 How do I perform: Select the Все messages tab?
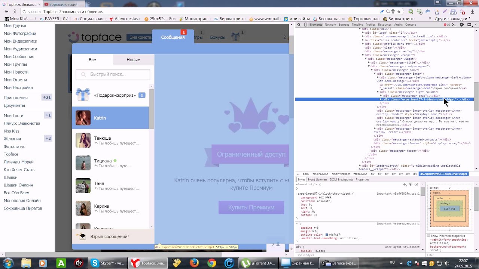coord(92,60)
